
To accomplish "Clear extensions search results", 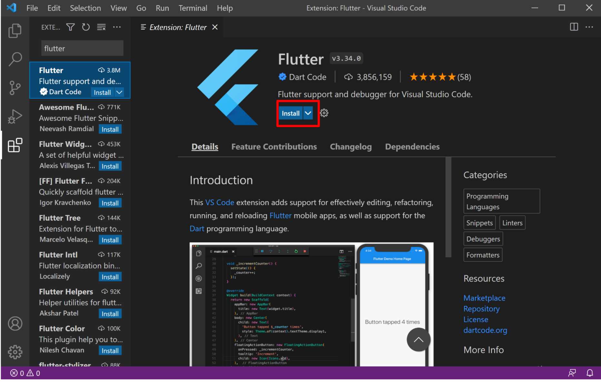I will click(101, 27).
